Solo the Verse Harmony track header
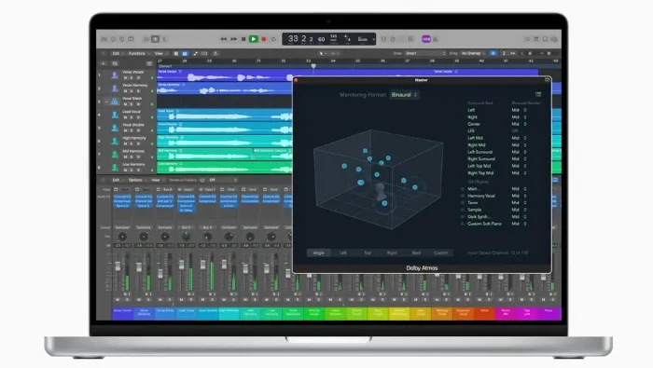Image resolution: width=653 pixels, height=368 pixels. tap(132, 91)
